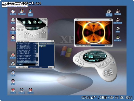Click Play on the Winamp player

(105, 63)
